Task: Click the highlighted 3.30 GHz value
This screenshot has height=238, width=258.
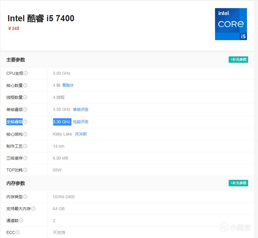Action: (x=62, y=122)
